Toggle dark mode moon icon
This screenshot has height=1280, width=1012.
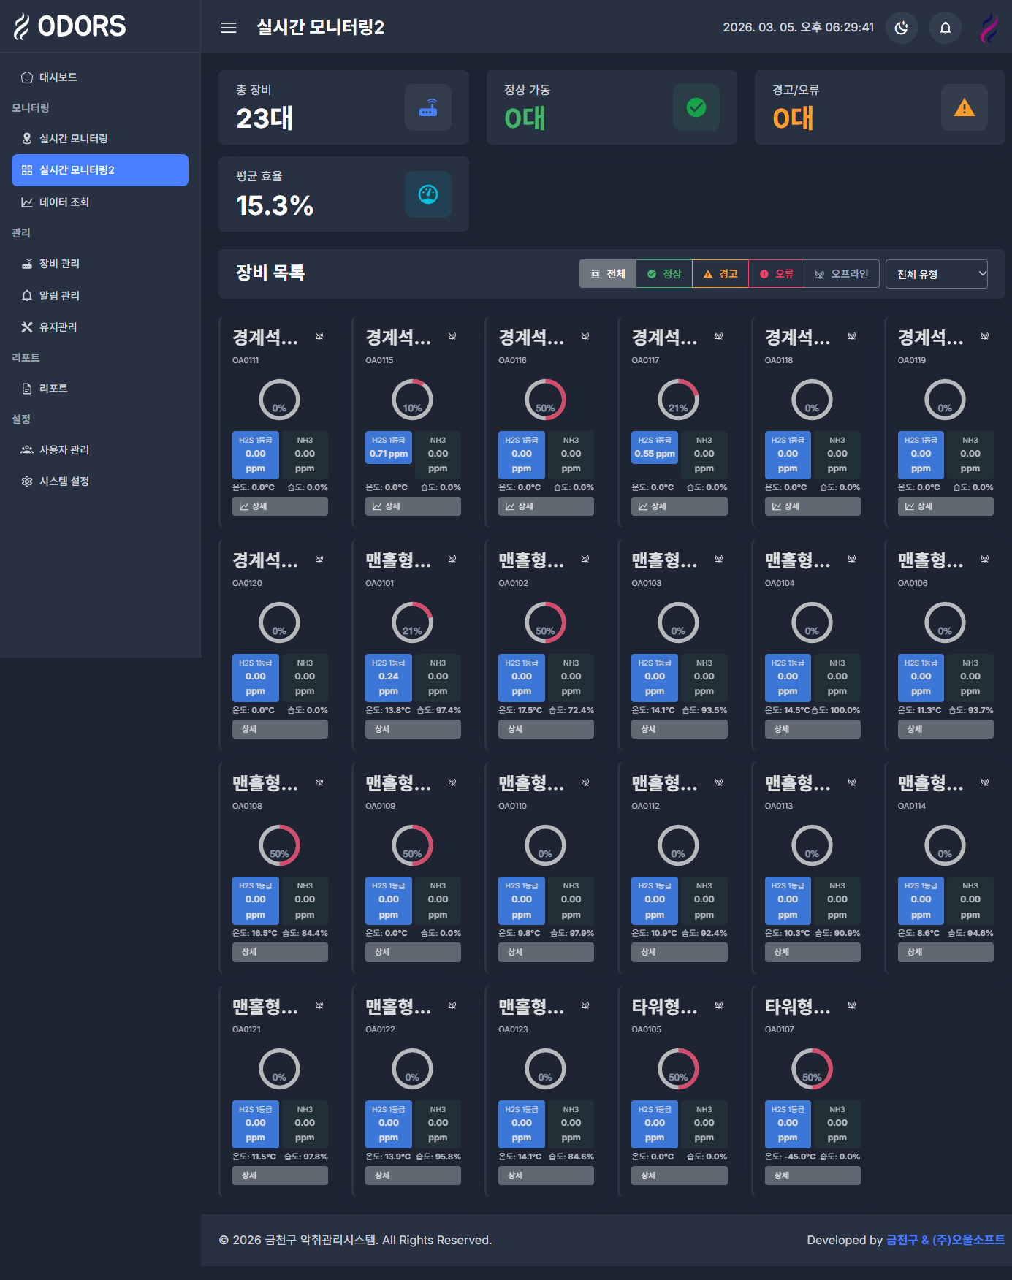click(902, 28)
